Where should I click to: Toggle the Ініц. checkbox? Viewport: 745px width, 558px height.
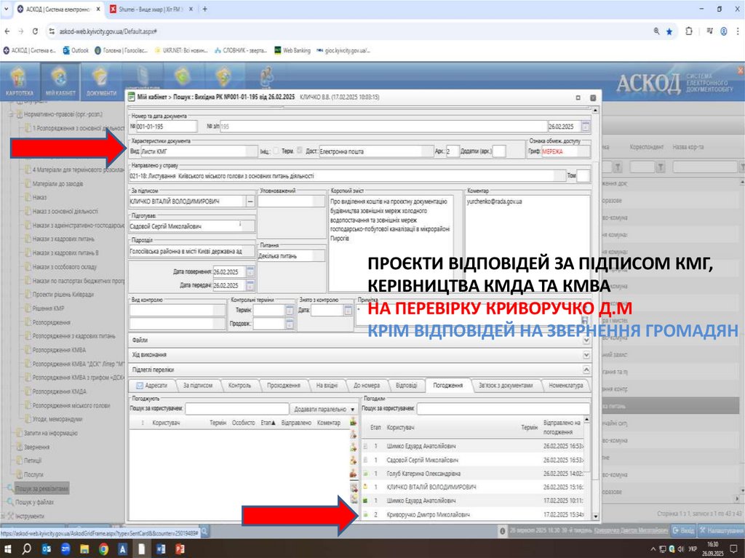276,151
